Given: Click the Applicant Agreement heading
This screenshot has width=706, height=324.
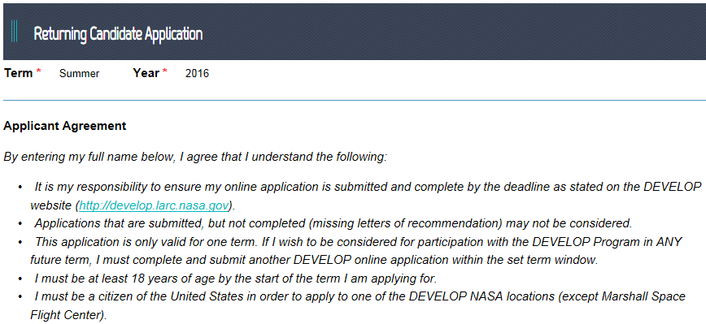Looking at the screenshot, I should (65, 126).
